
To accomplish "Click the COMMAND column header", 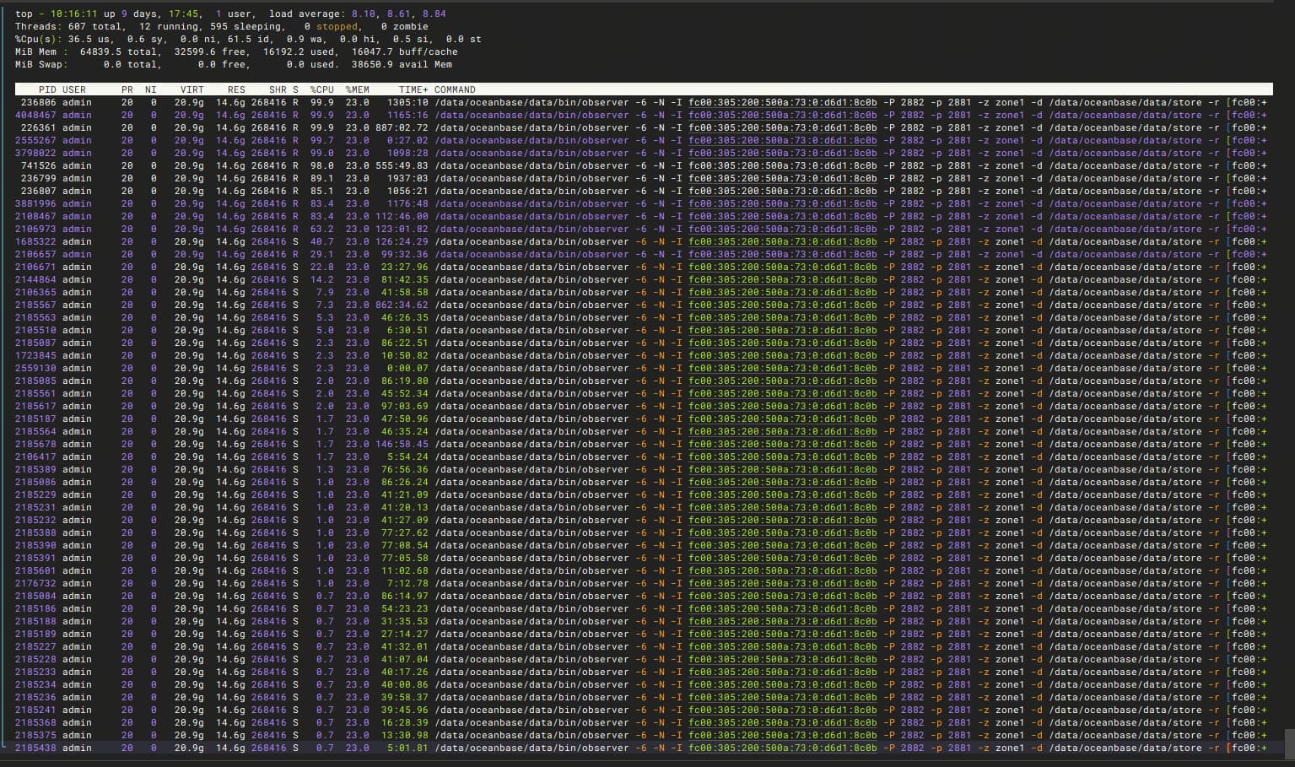I will pos(455,89).
